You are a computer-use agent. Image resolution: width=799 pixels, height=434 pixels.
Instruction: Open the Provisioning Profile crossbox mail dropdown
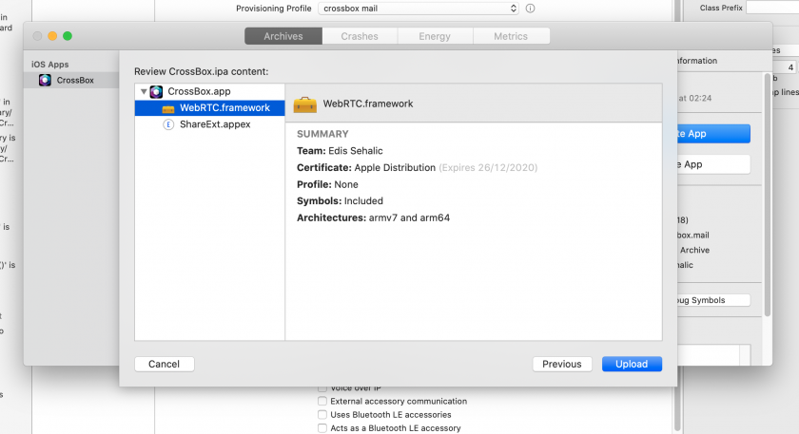[x=419, y=9]
